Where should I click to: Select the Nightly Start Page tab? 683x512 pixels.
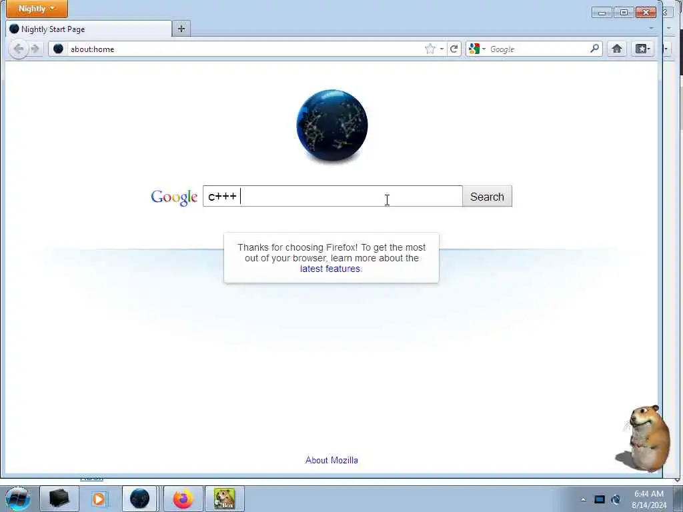click(x=89, y=29)
